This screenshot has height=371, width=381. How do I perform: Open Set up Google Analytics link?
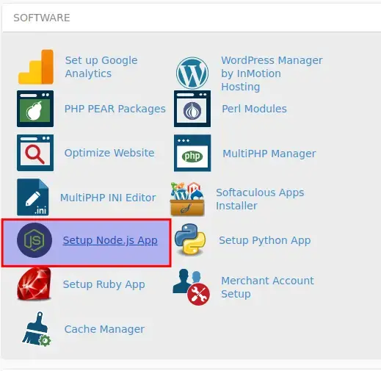[x=101, y=67]
